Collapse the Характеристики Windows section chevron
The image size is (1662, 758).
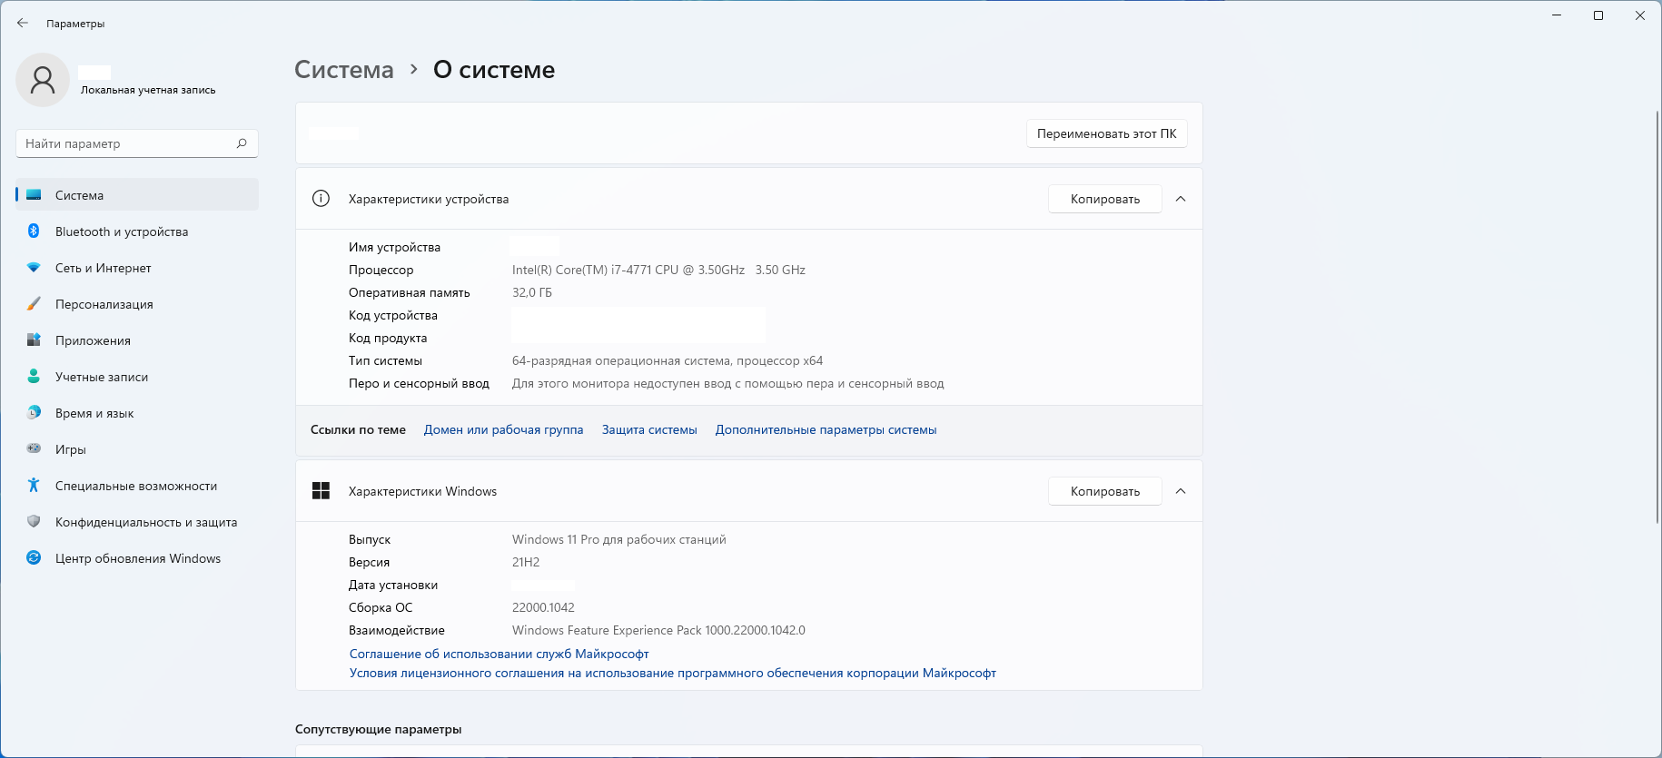click(1181, 491)
